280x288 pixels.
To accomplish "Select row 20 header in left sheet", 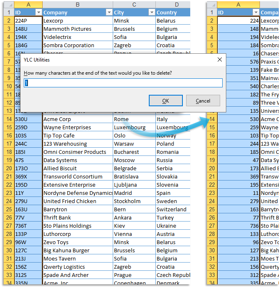I will [x=9, y=168].
